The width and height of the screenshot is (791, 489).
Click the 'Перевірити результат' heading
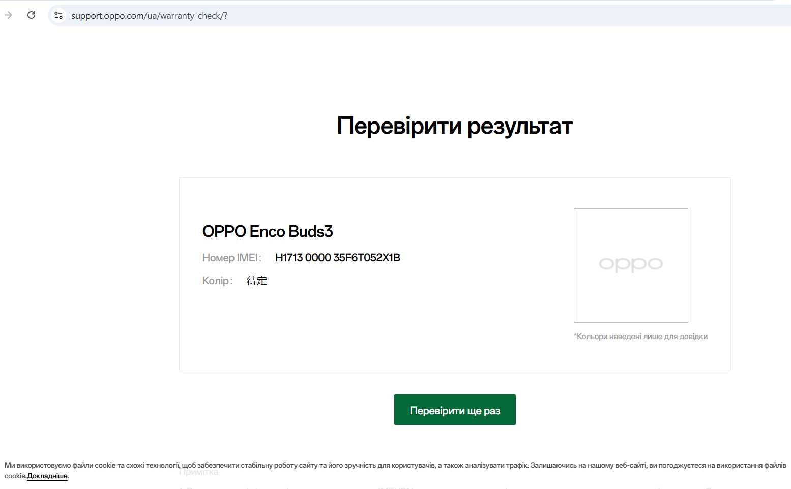[455, 126]
